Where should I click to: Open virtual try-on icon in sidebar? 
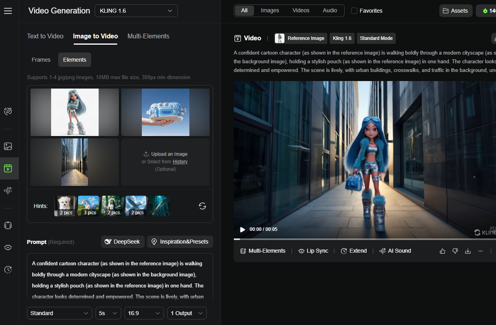pos(8,225)
